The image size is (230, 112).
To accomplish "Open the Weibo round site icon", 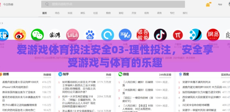I will (x=20, y=35).
